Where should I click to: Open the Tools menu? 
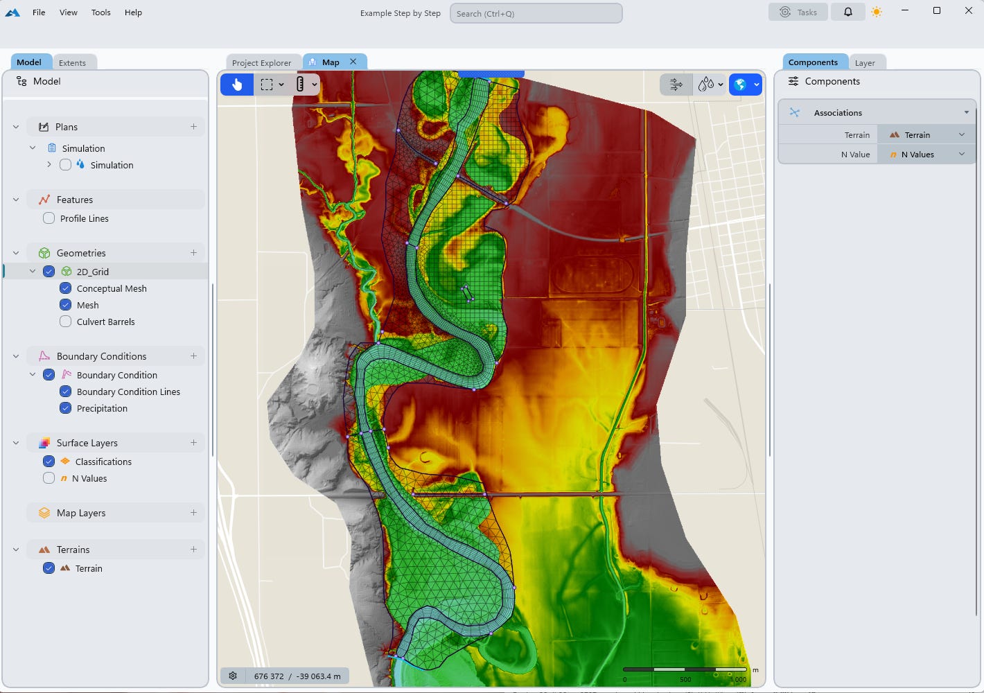click(x=101, y=12)
